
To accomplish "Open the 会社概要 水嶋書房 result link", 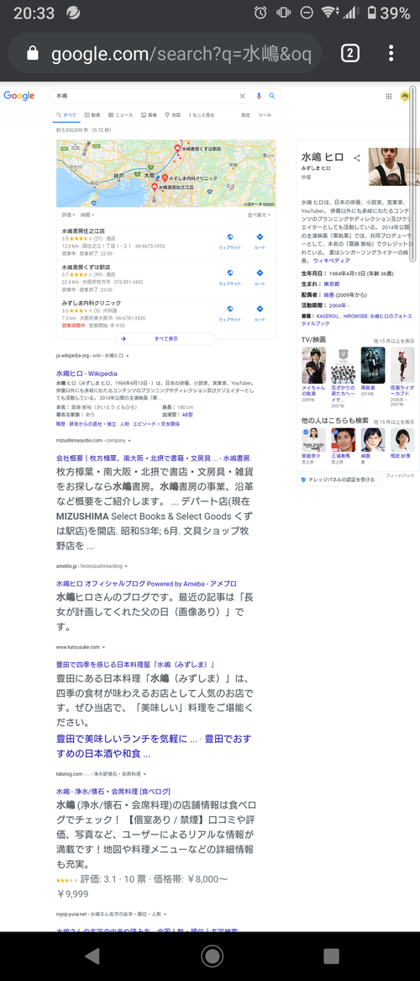I will [154, 458].
